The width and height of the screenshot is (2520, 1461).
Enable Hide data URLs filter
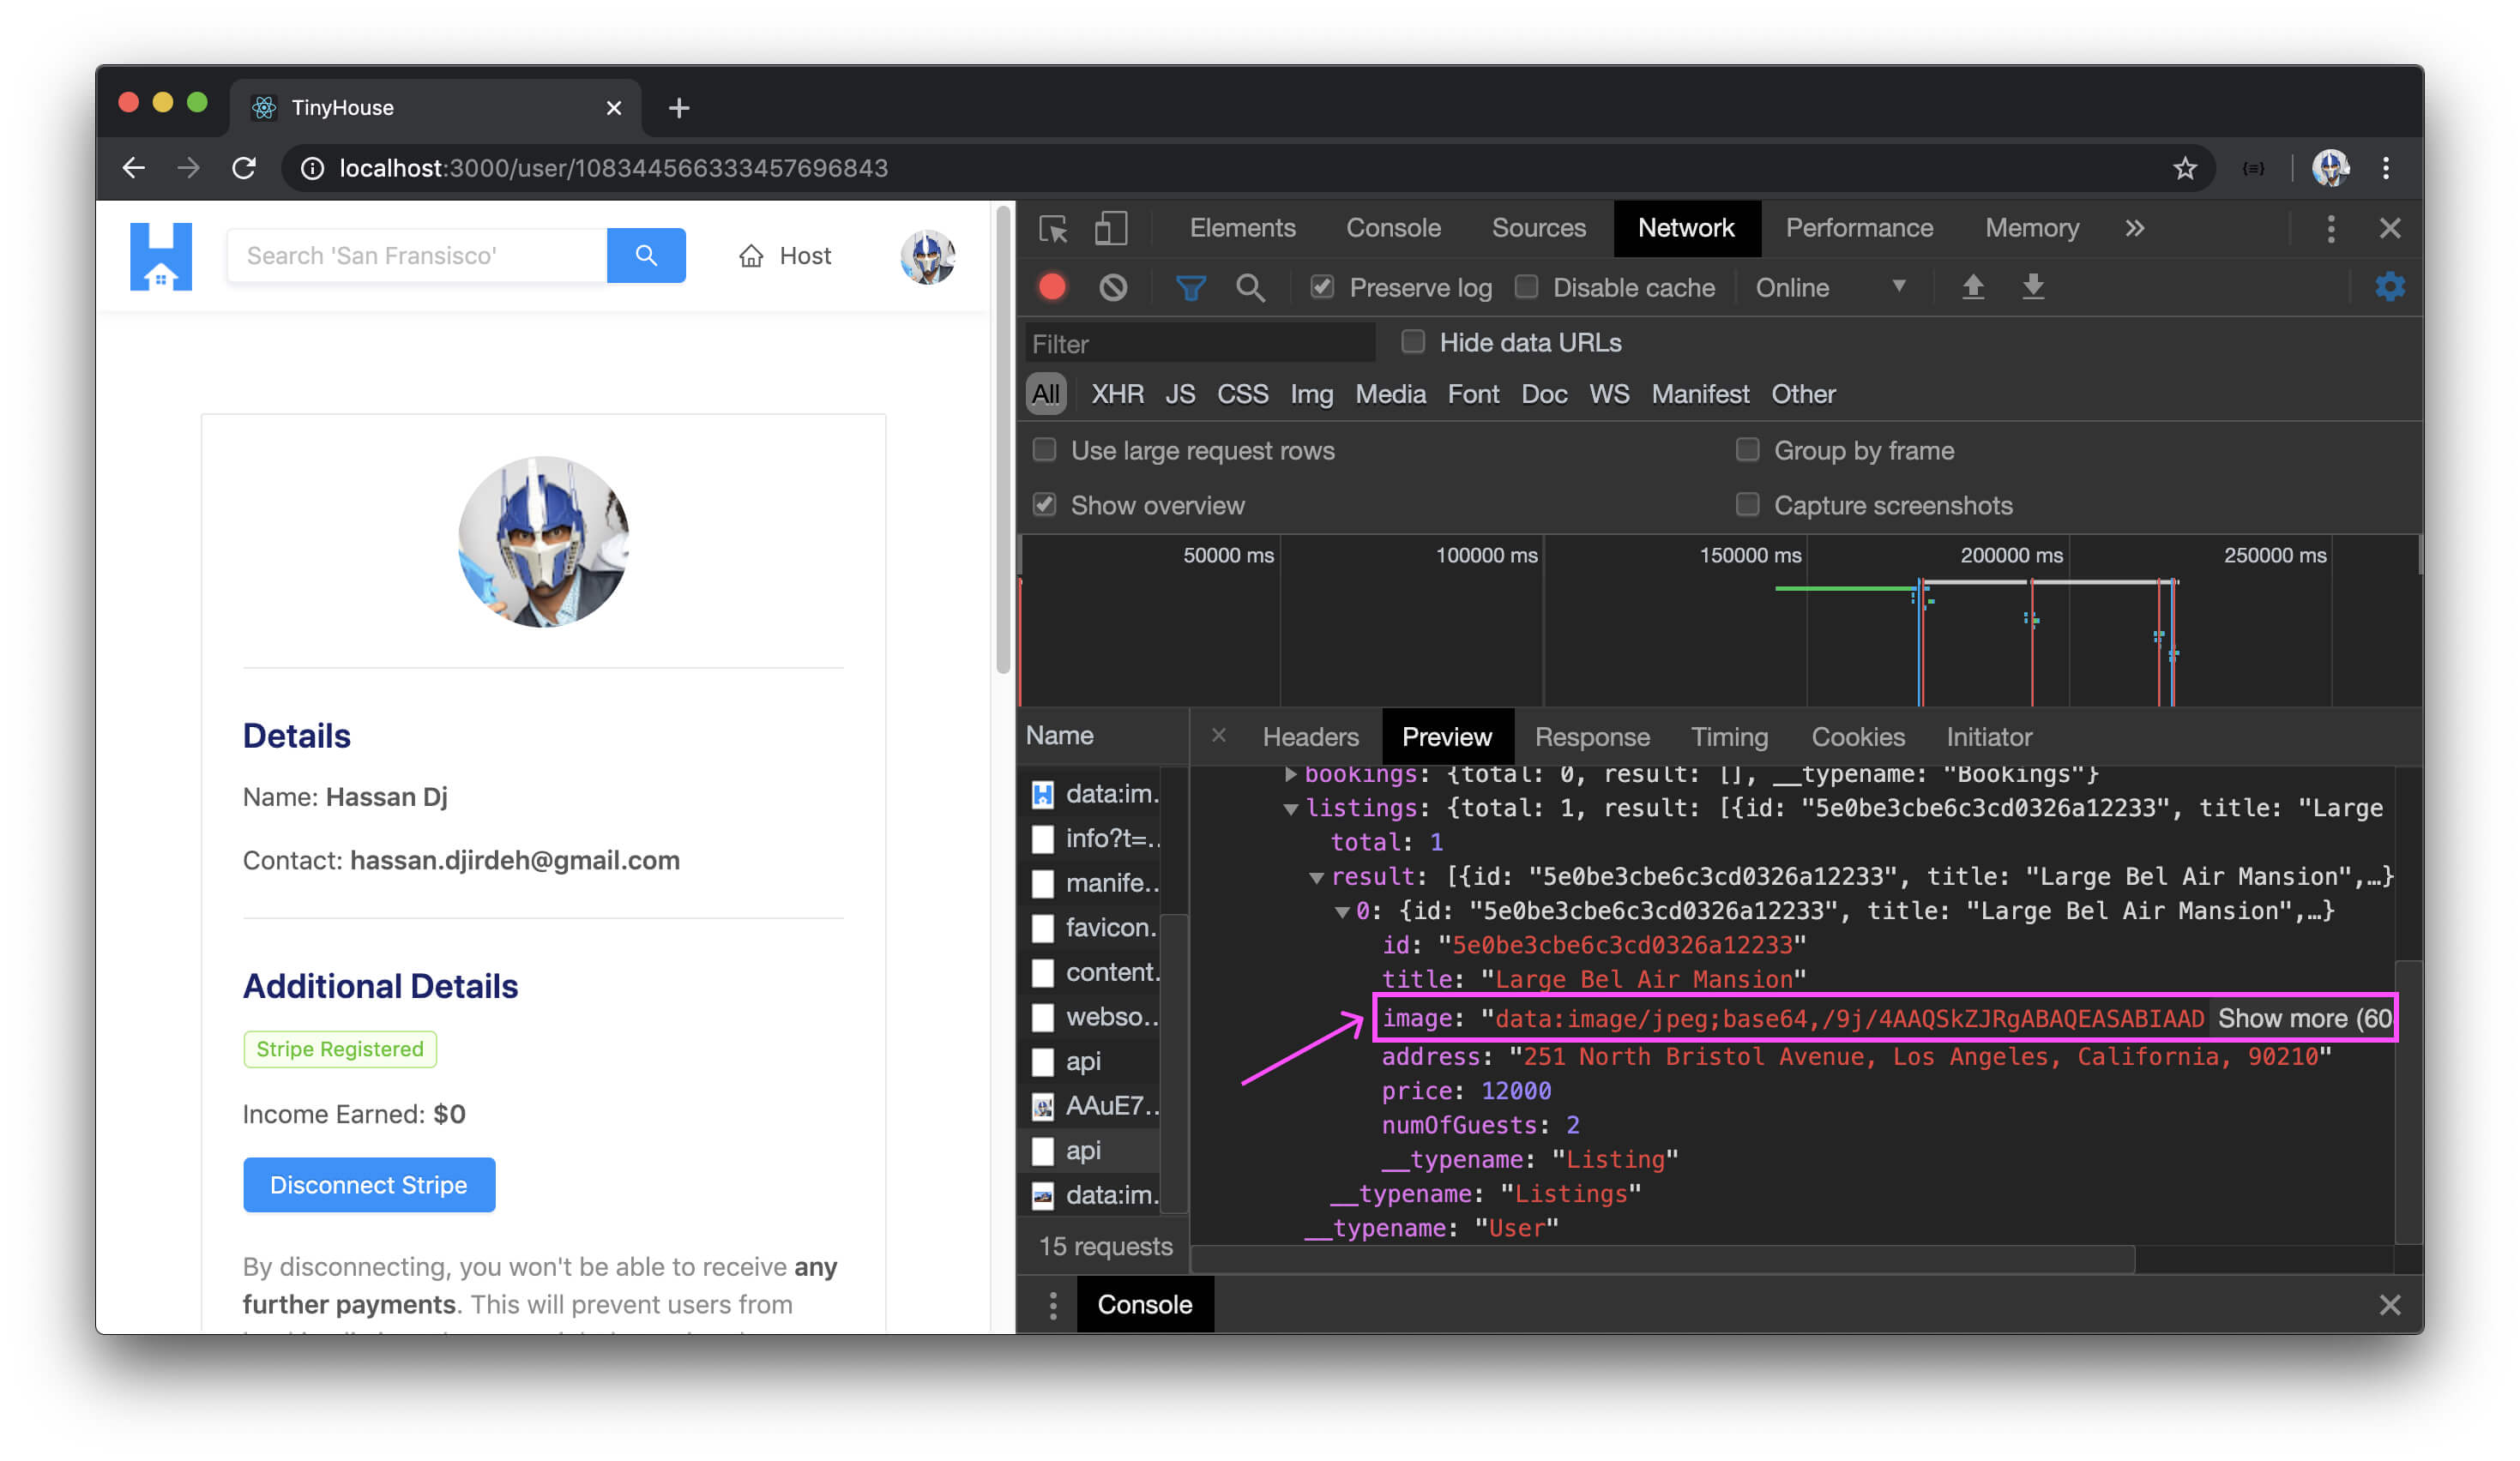tap(1410, 343)
